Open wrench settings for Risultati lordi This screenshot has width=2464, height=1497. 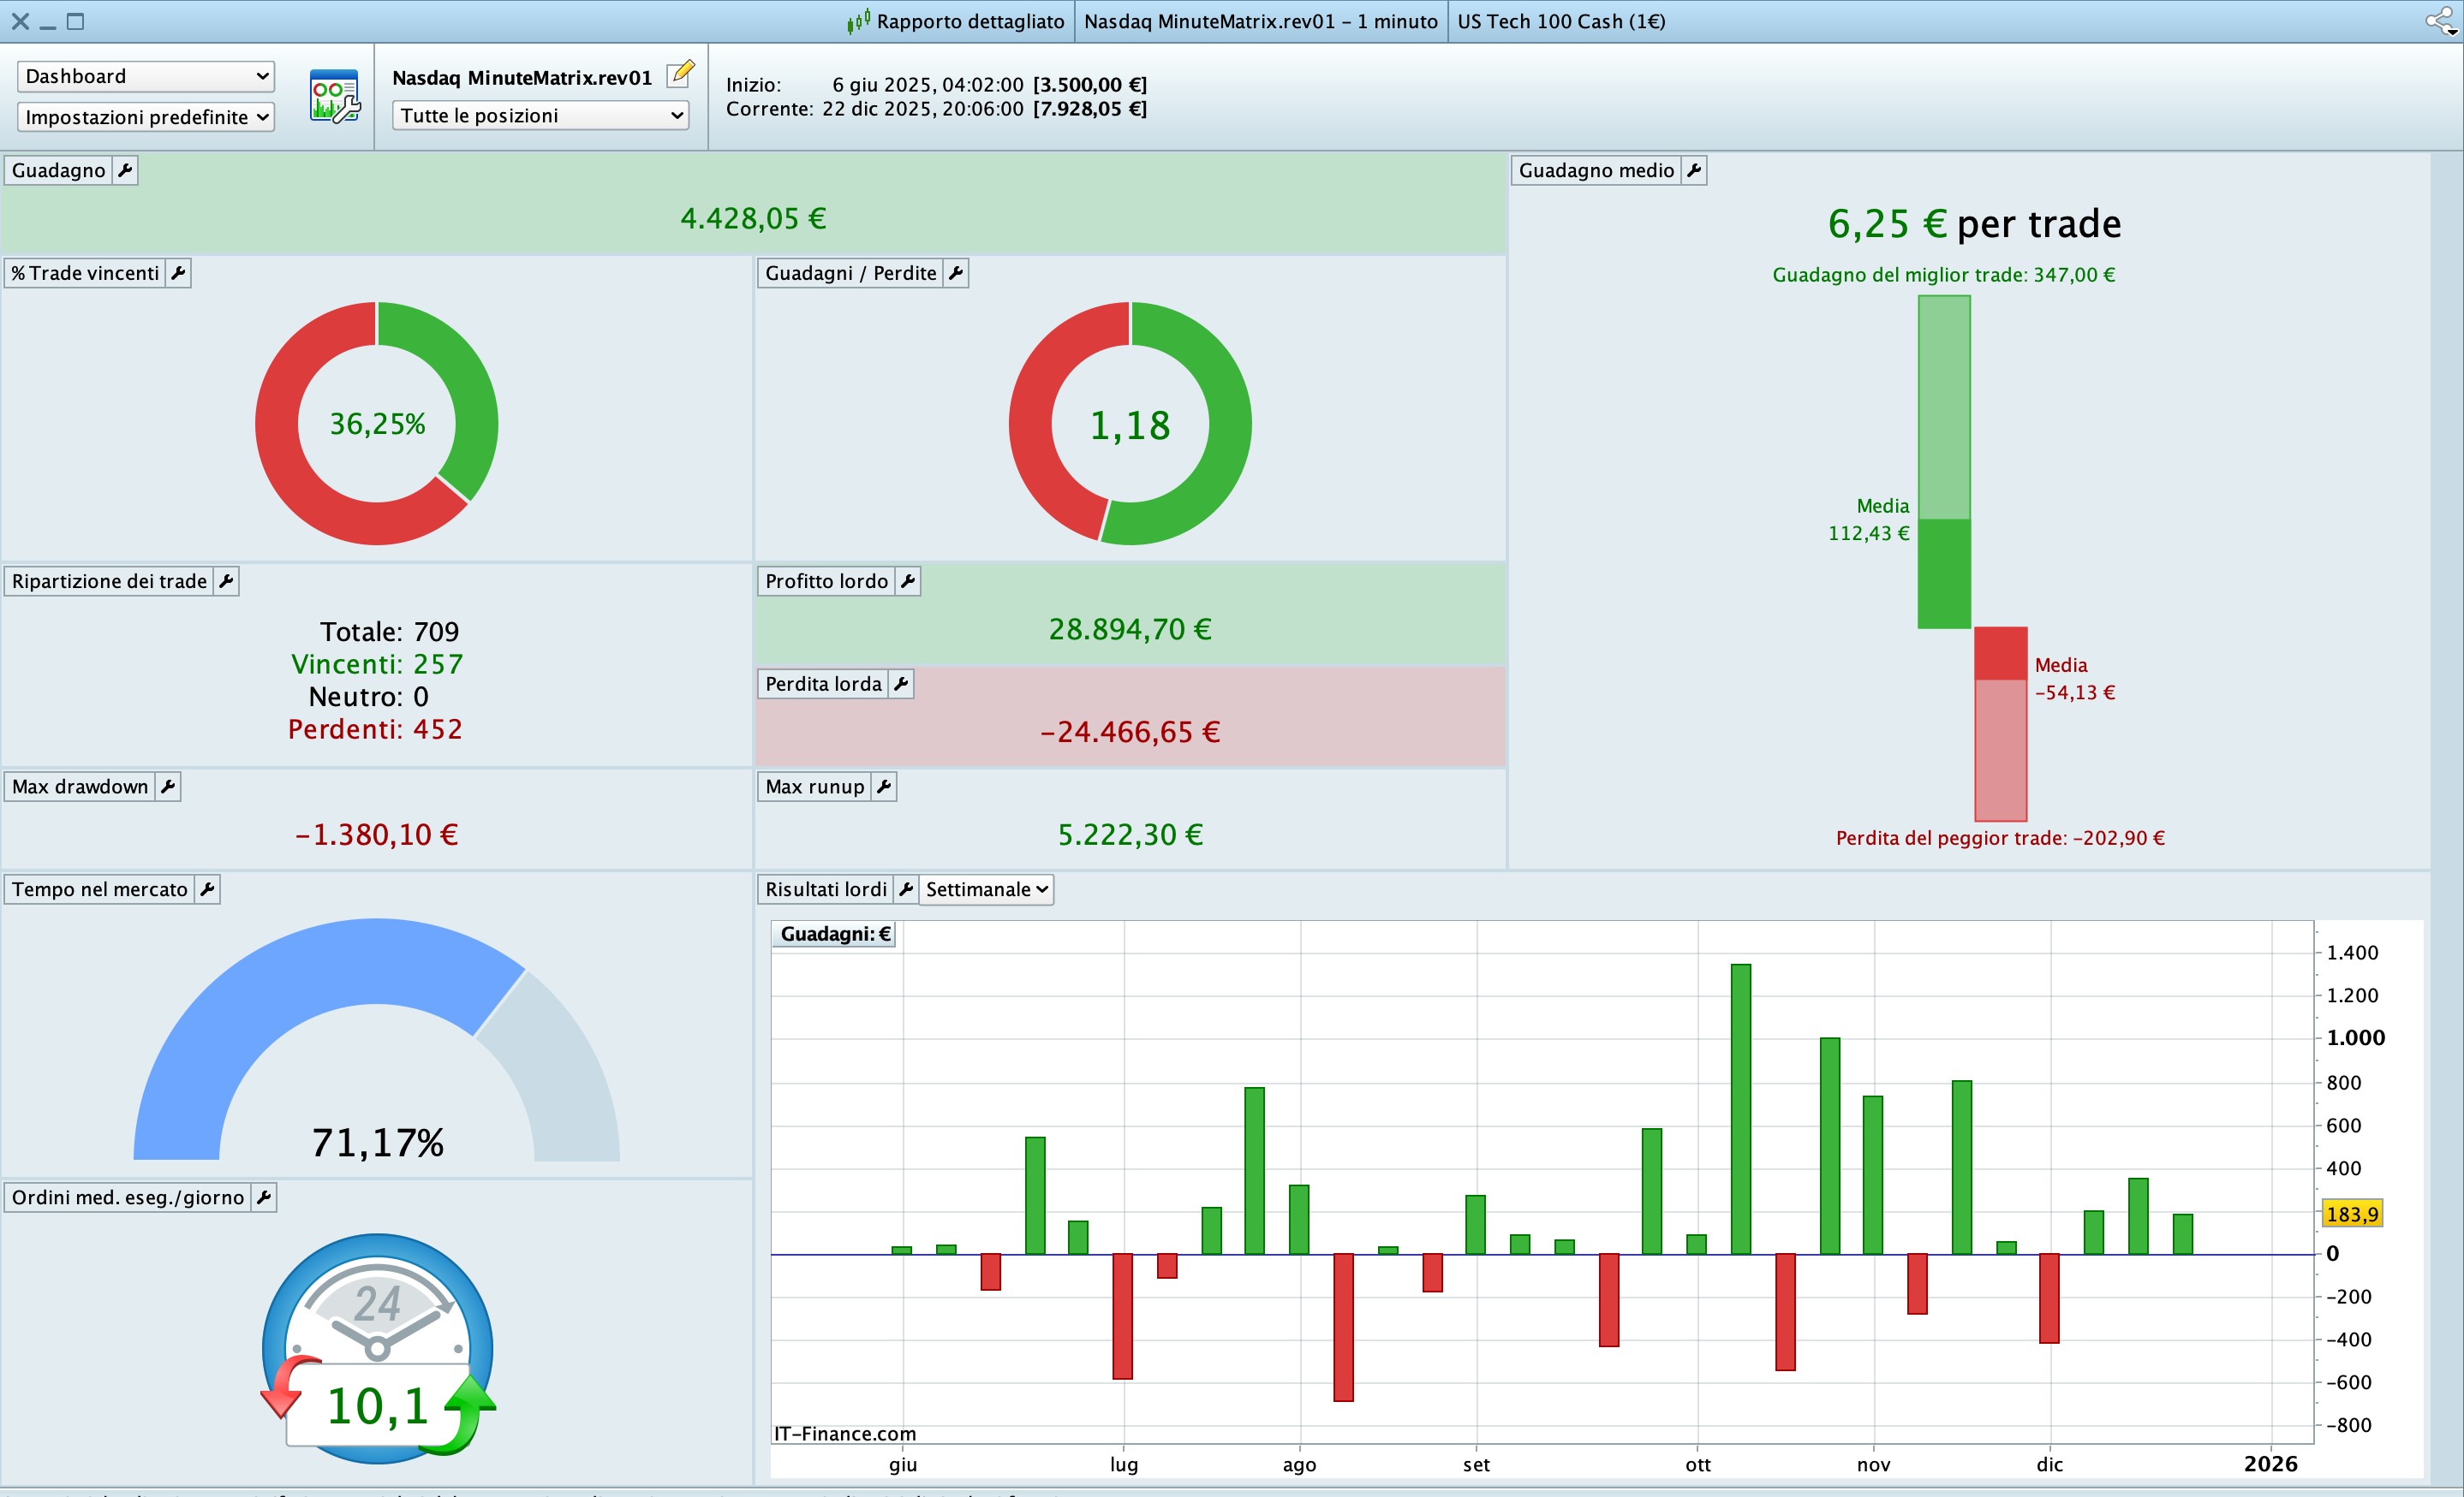(905, 890)
